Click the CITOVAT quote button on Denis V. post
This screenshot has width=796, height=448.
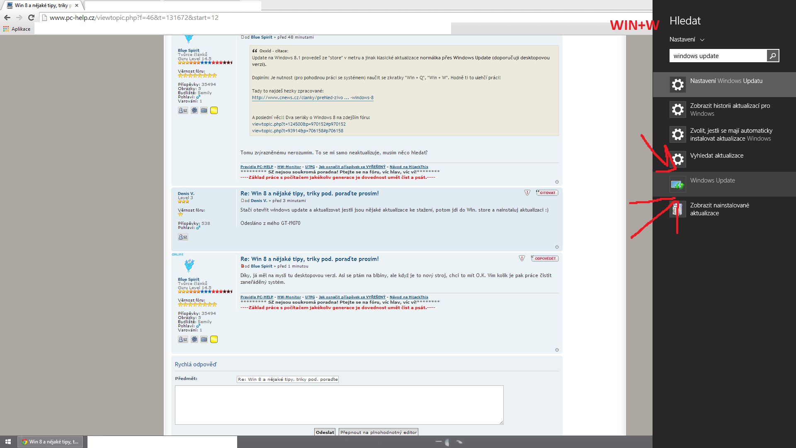point(547,193)
